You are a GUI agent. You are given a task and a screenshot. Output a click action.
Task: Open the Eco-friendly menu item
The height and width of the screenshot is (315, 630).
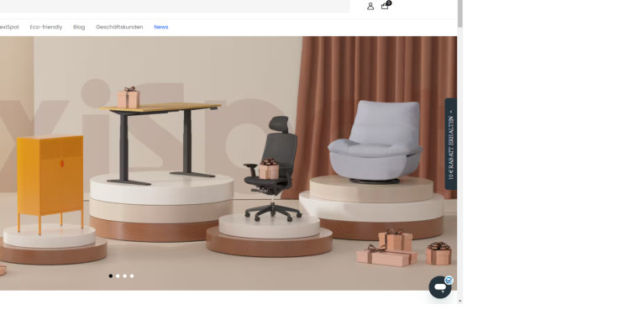tap(46, 27)
